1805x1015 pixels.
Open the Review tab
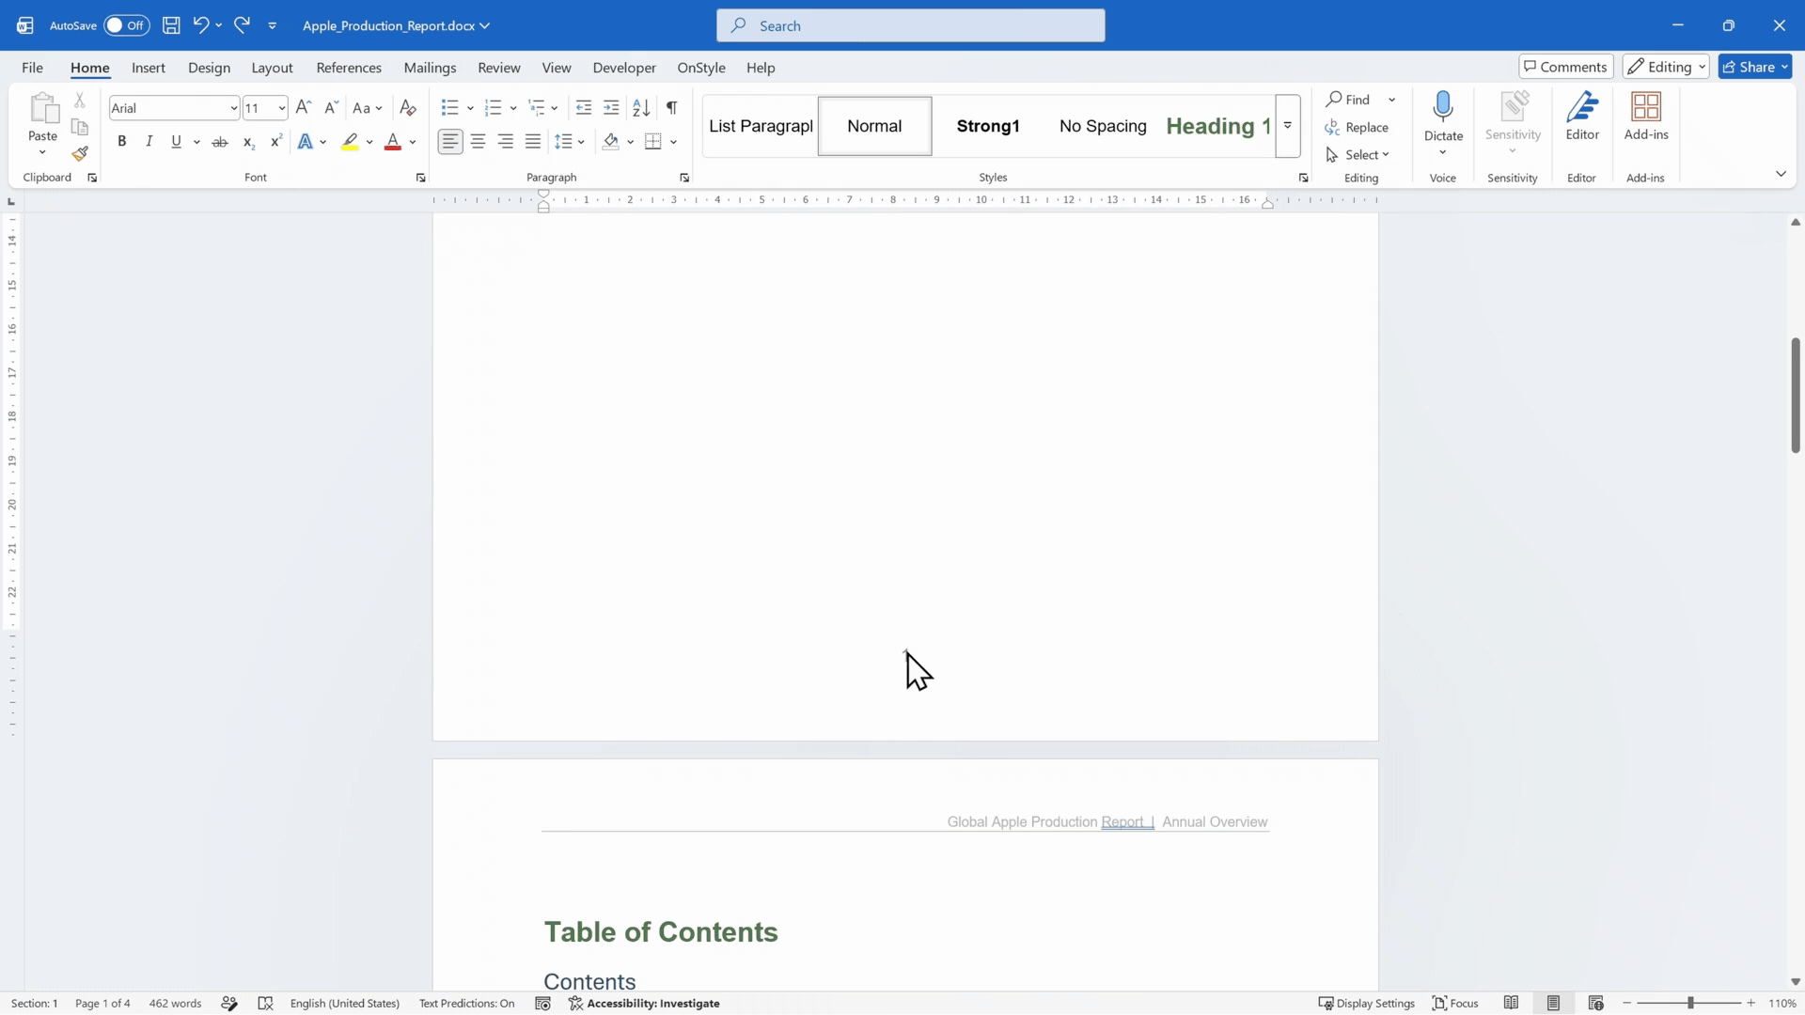click(x=498, y=68)
